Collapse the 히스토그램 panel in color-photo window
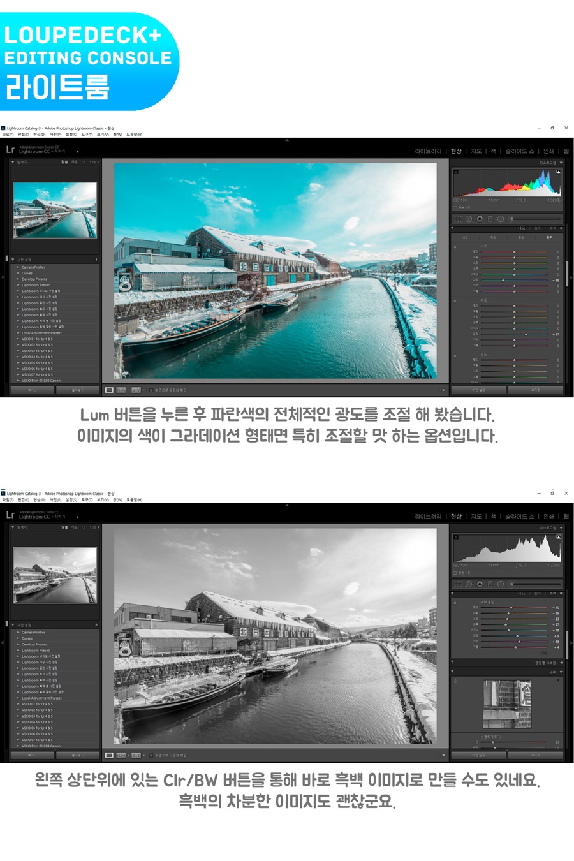This screenshot has height=861, width=574. pyautogui.click(x=561, y=163)
